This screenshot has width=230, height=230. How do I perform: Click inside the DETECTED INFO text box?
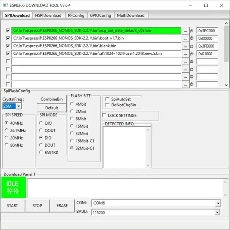(x=125, y=147)
